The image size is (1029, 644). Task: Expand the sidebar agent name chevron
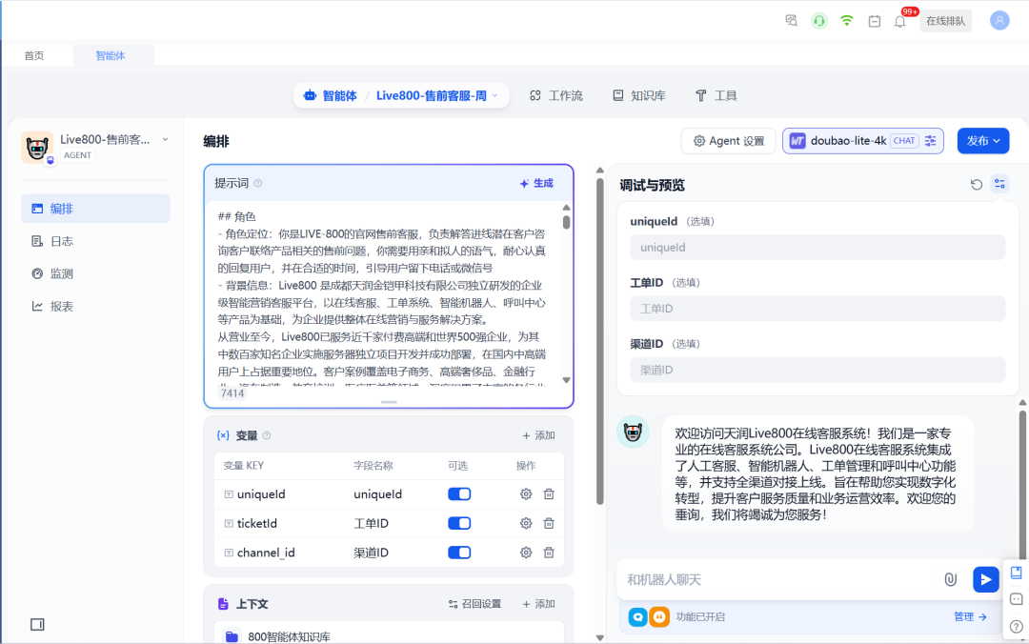(x=166, y=139)
